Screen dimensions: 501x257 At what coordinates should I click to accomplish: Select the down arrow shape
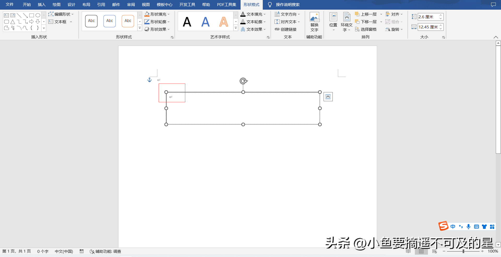click(x=38, y=22)
